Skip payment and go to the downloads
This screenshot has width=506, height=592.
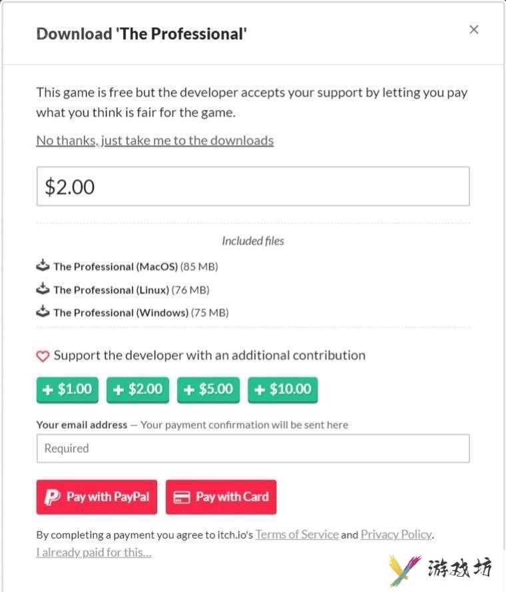pyautogui.click(x=155, y=141)
